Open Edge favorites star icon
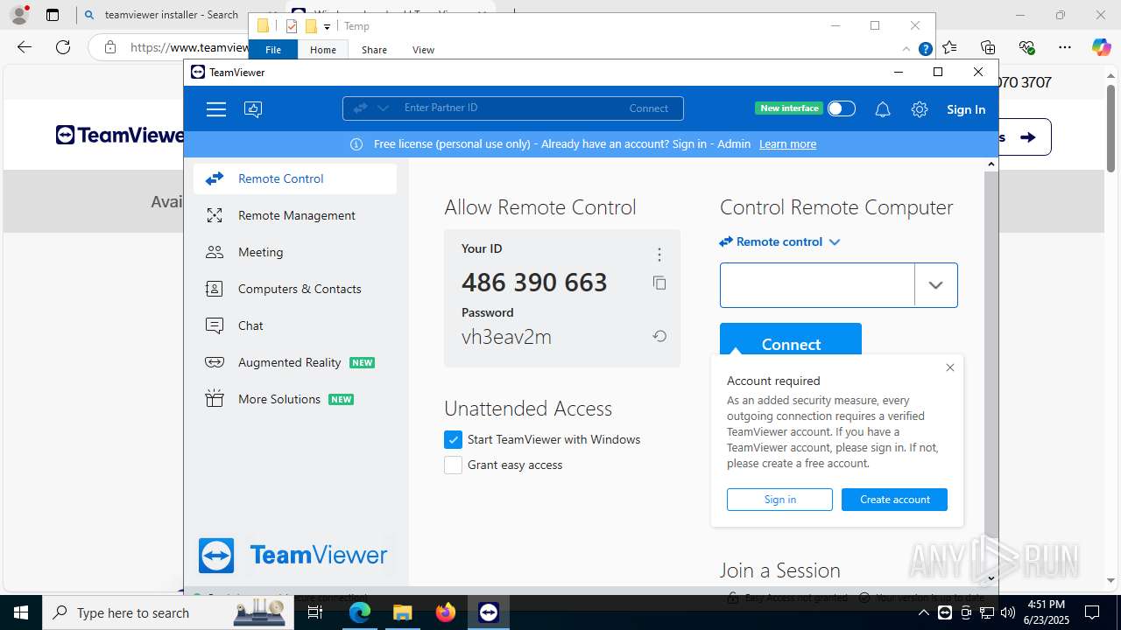 [950, 47]
